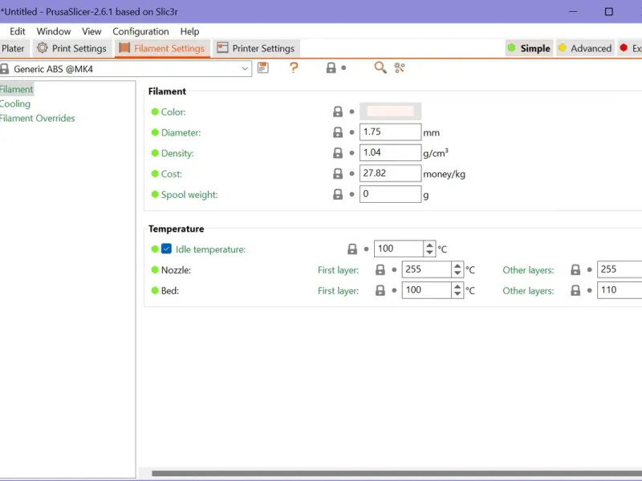642x481 pixels.
Task: Click the Spool weight input field
Action: pyautogui.click(x=390, y=194)
